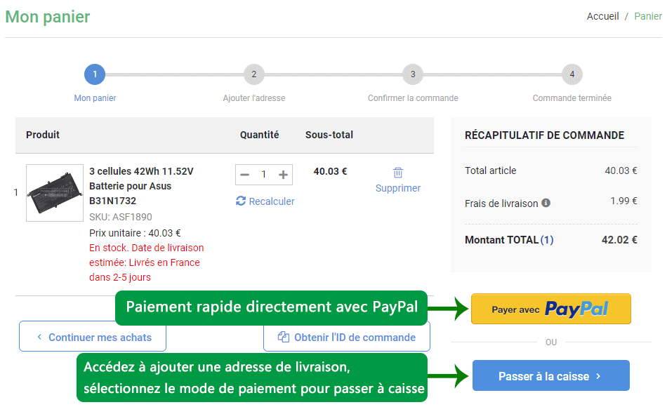This screenshot has height=407, width=667.
Task: Click the Quantité column header
Action: (x=260, y=135)
